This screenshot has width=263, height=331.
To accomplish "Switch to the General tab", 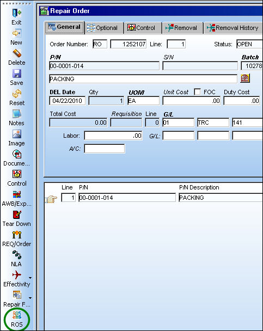I will [x=64, y=27].
